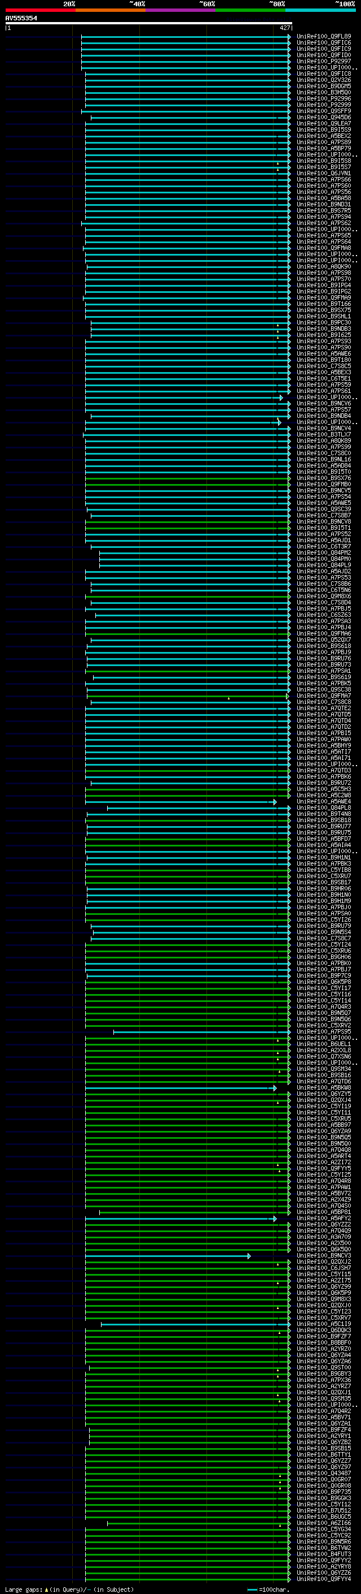The image size is (361, 1594).
Task: Select the UniRef100_P92996 label
Action: pyautogui.click(x=323, y=98)
